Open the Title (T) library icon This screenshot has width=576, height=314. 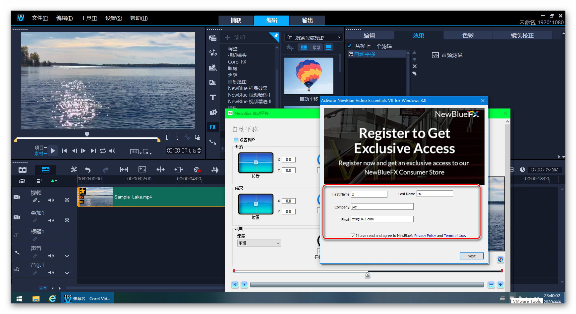click(x=213, y=97)
